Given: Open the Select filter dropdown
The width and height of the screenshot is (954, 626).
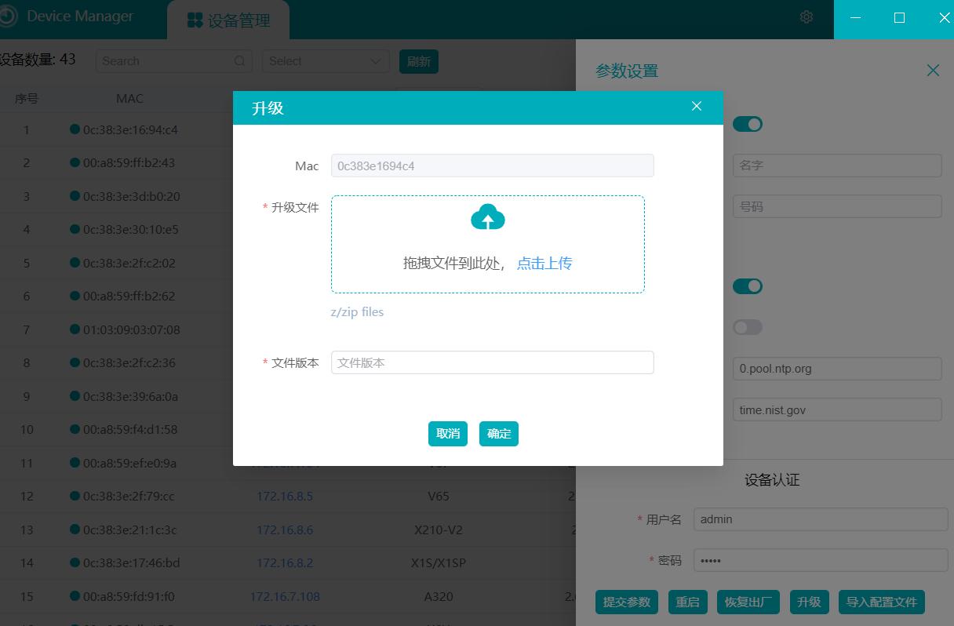Looking at the screenshot, I should [326, 60].
